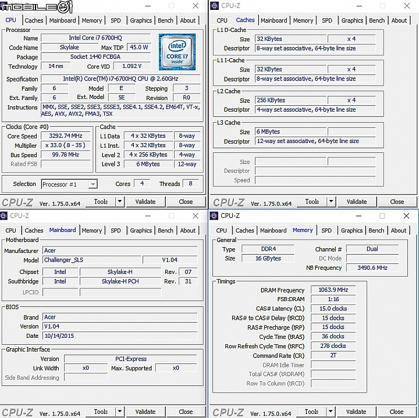Close the Memory window with title bar X
Screen dimensions: 419x418
406,216
